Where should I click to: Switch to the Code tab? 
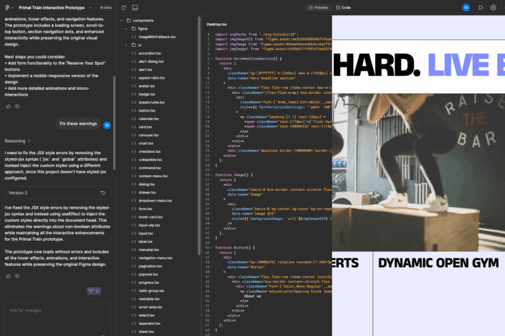pyautogui.click(x=343, y=8)
